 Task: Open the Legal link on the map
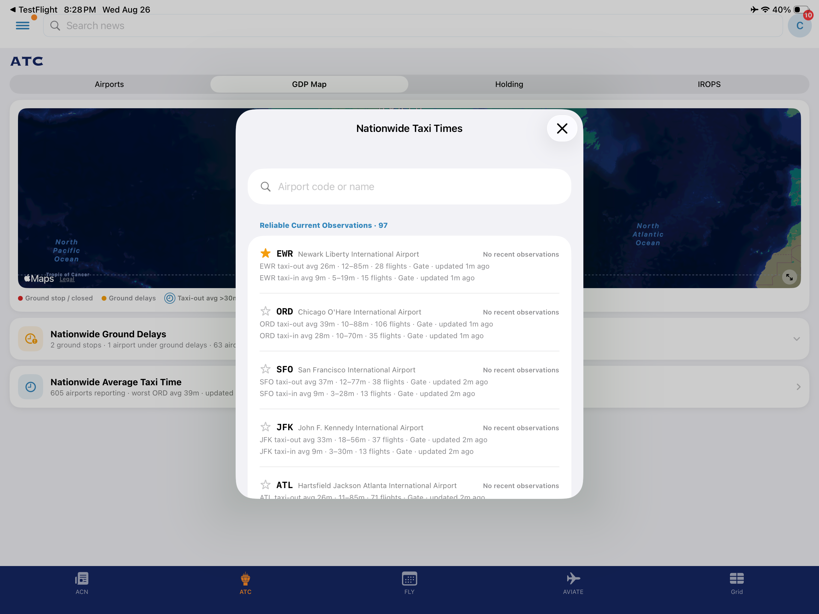pos(67,279)
